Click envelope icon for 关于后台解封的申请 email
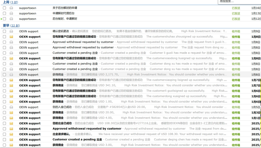This screenshot has height=148, width=261. tap(11, 8)
